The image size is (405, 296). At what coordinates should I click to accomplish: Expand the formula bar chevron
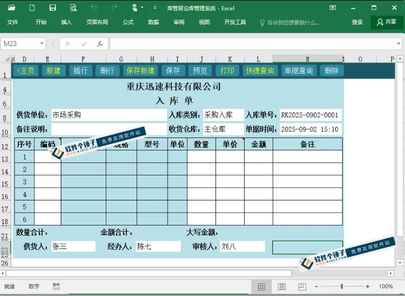pyautogui.click(x=398, y=43)
